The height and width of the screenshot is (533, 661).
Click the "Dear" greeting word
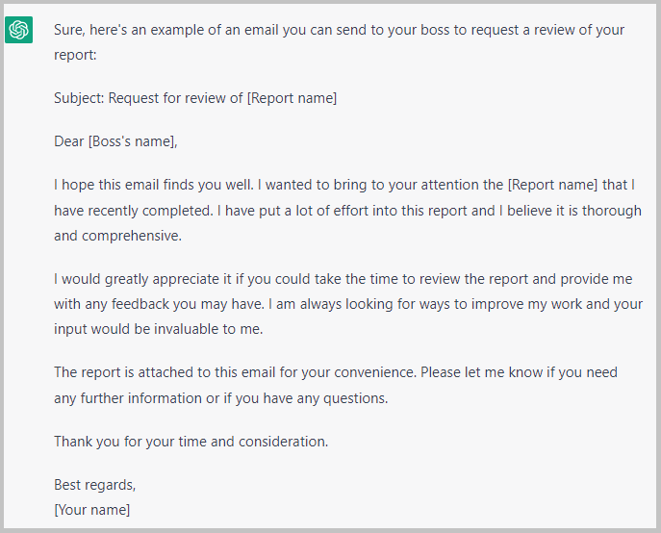69,141
